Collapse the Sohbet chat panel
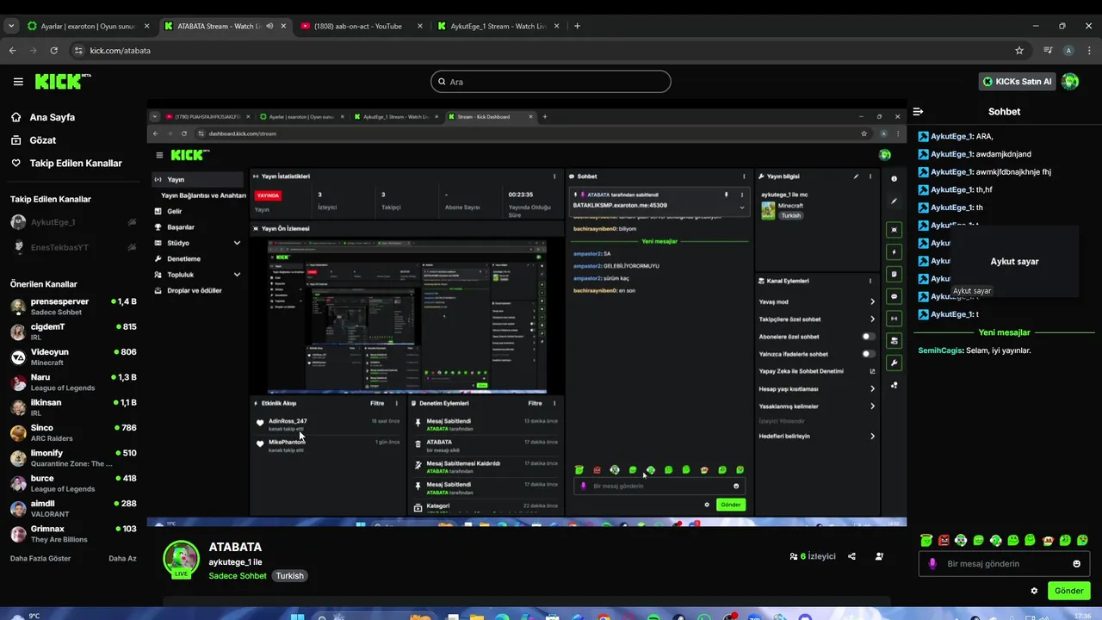The height and width of the screenshot is (620, 1102). tap(918, 111)
